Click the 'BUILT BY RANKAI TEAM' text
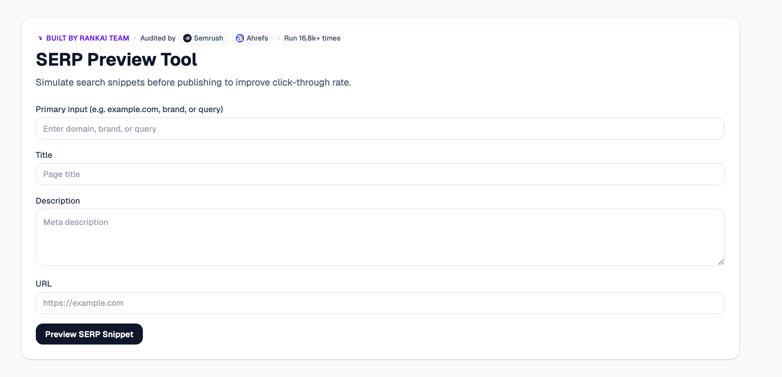This screenshot has height=377, width=782. coord(88,38)
